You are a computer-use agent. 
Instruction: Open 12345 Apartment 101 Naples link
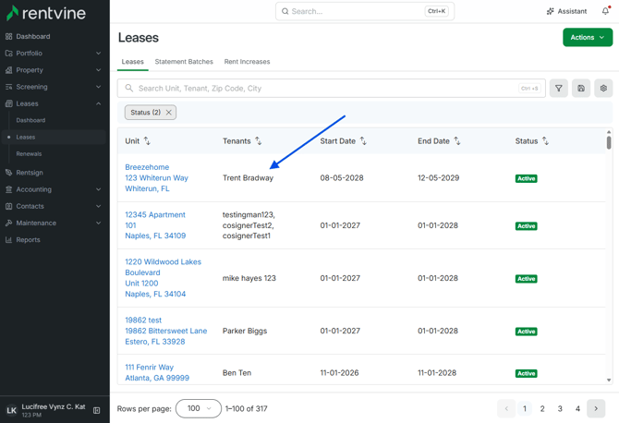[x=155, y=225]
